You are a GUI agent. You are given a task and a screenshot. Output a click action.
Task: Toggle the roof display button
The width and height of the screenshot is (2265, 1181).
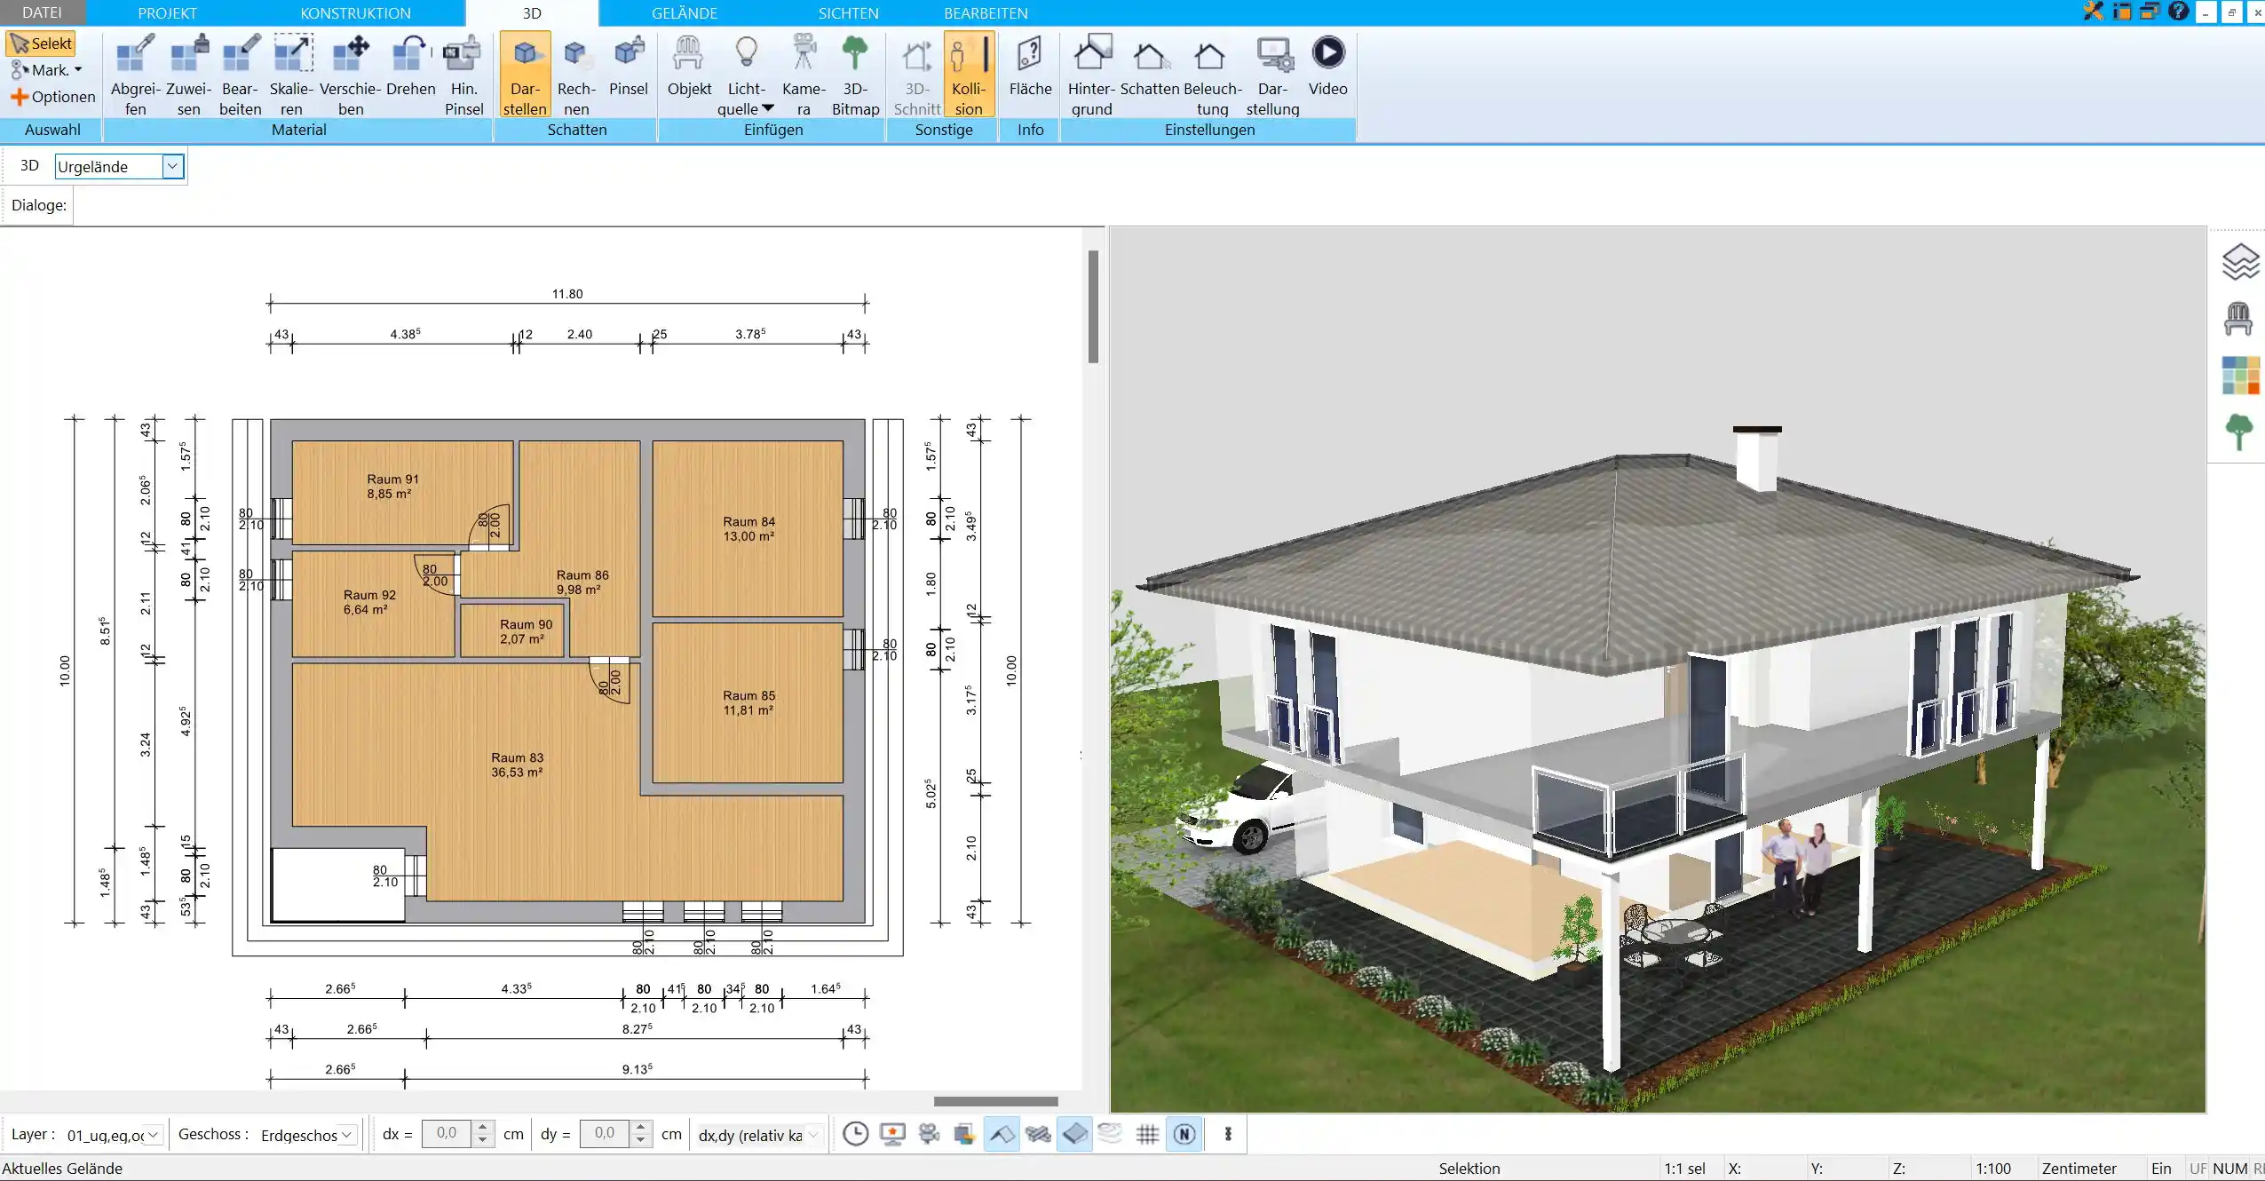1002,1134
